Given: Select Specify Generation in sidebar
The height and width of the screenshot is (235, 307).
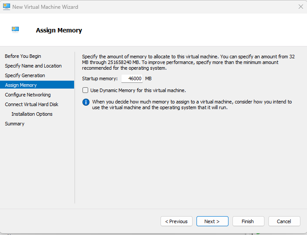Looking at the screenshot, I should click(25, 75).
